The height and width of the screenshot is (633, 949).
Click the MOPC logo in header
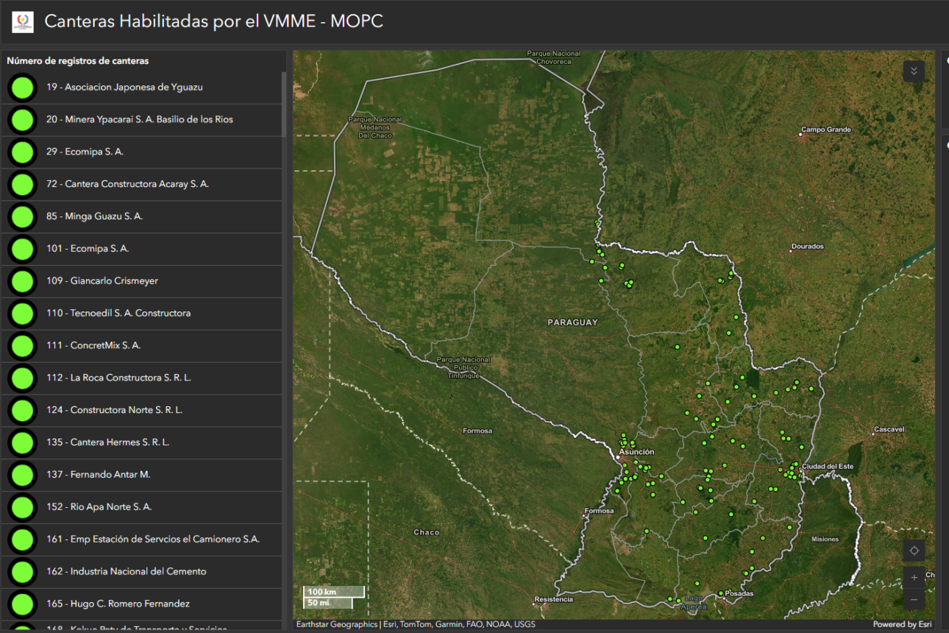pyautogui.click(x=23, y=21)
